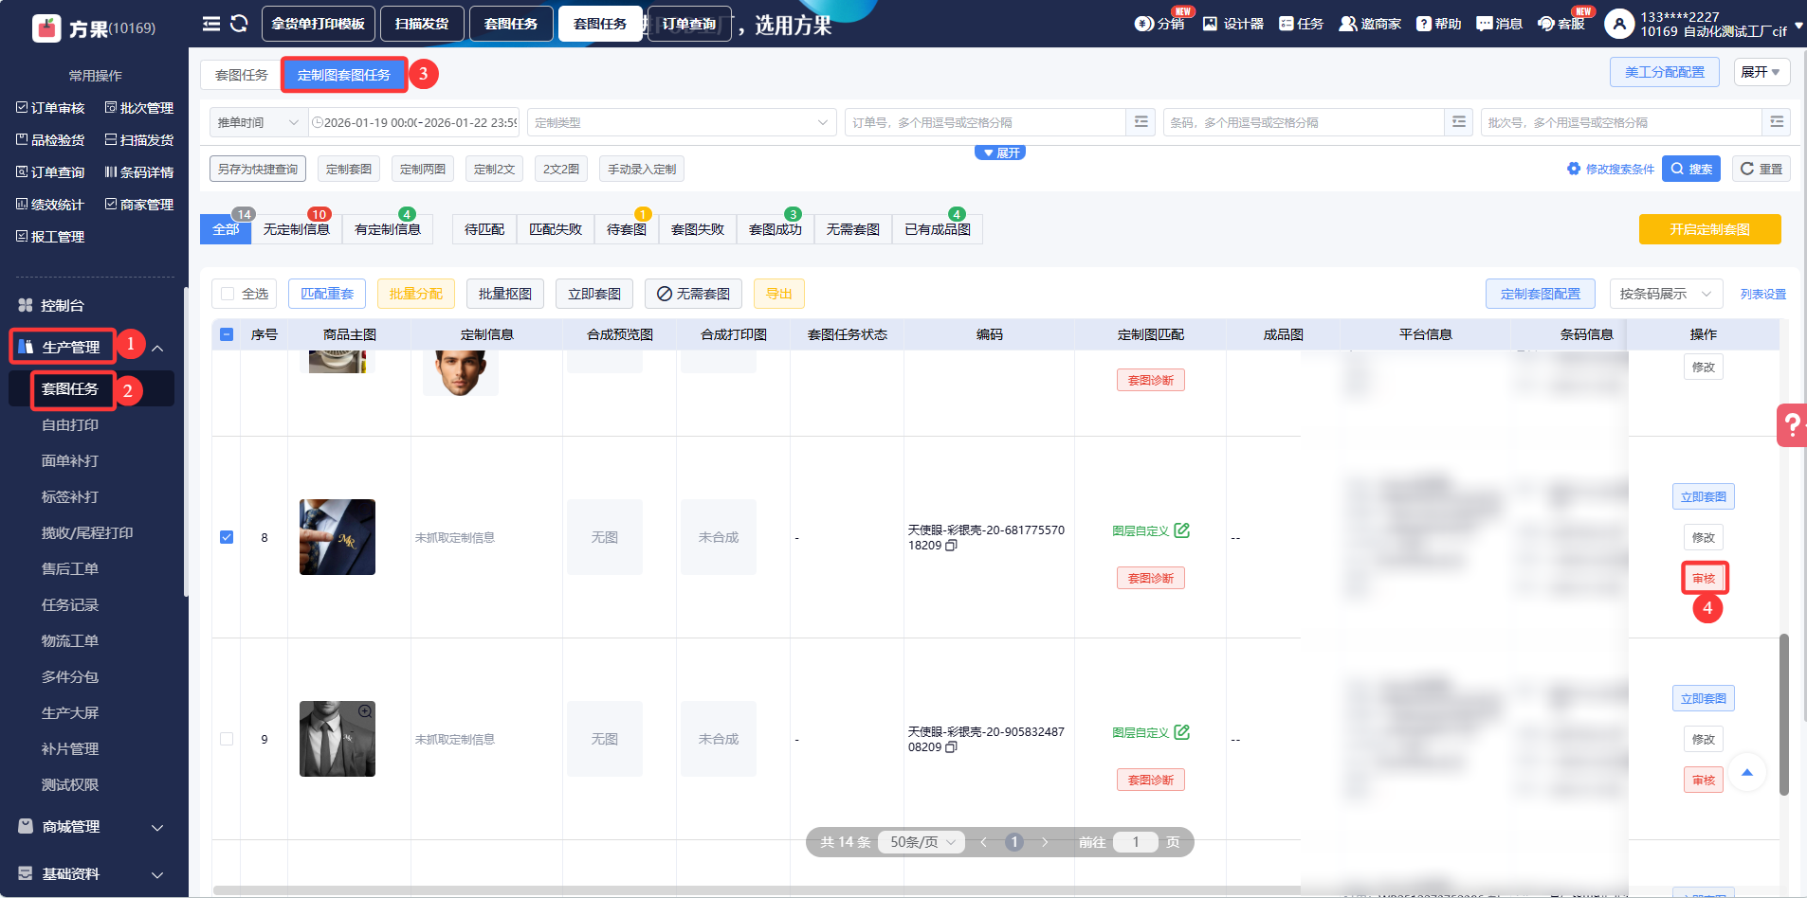Click the 订单号 search input field

pos(985,122)
